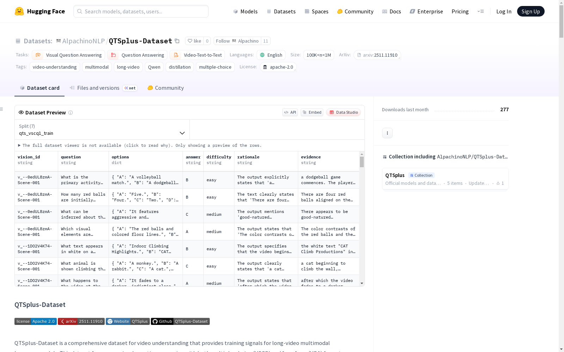Select the distillation tag
Screen dimensions: 564x352
pyautogui.click(x=180, y=67)
